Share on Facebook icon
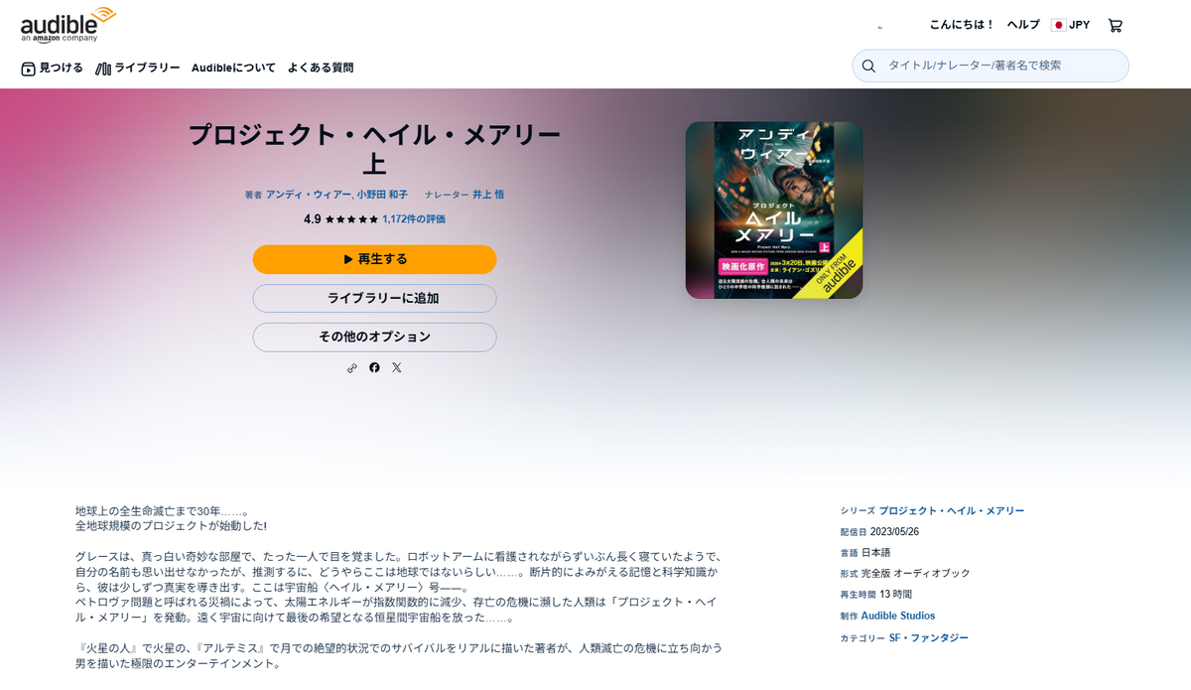 [374, 367]
